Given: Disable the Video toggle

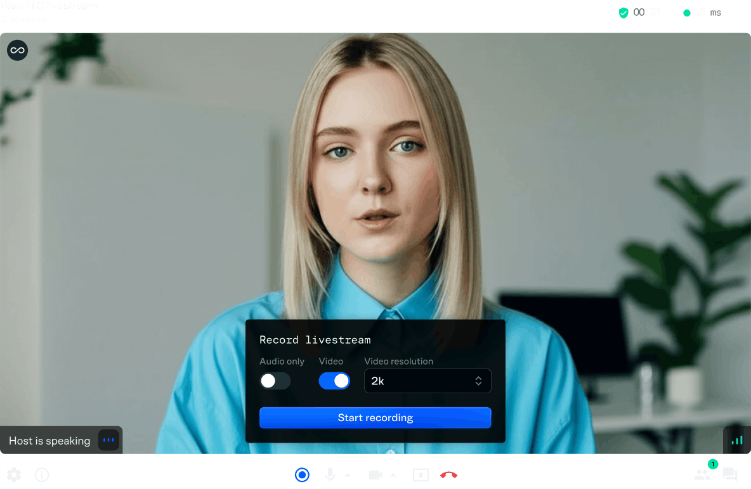Looking at the screenshot, I should 334,381.
